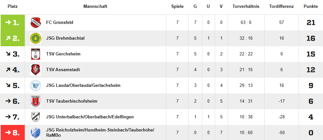Click the JSG Lauda/Oberlauda/Gerlachsheim logo
Screen dimensions: 323x140
tap(35, 86)
